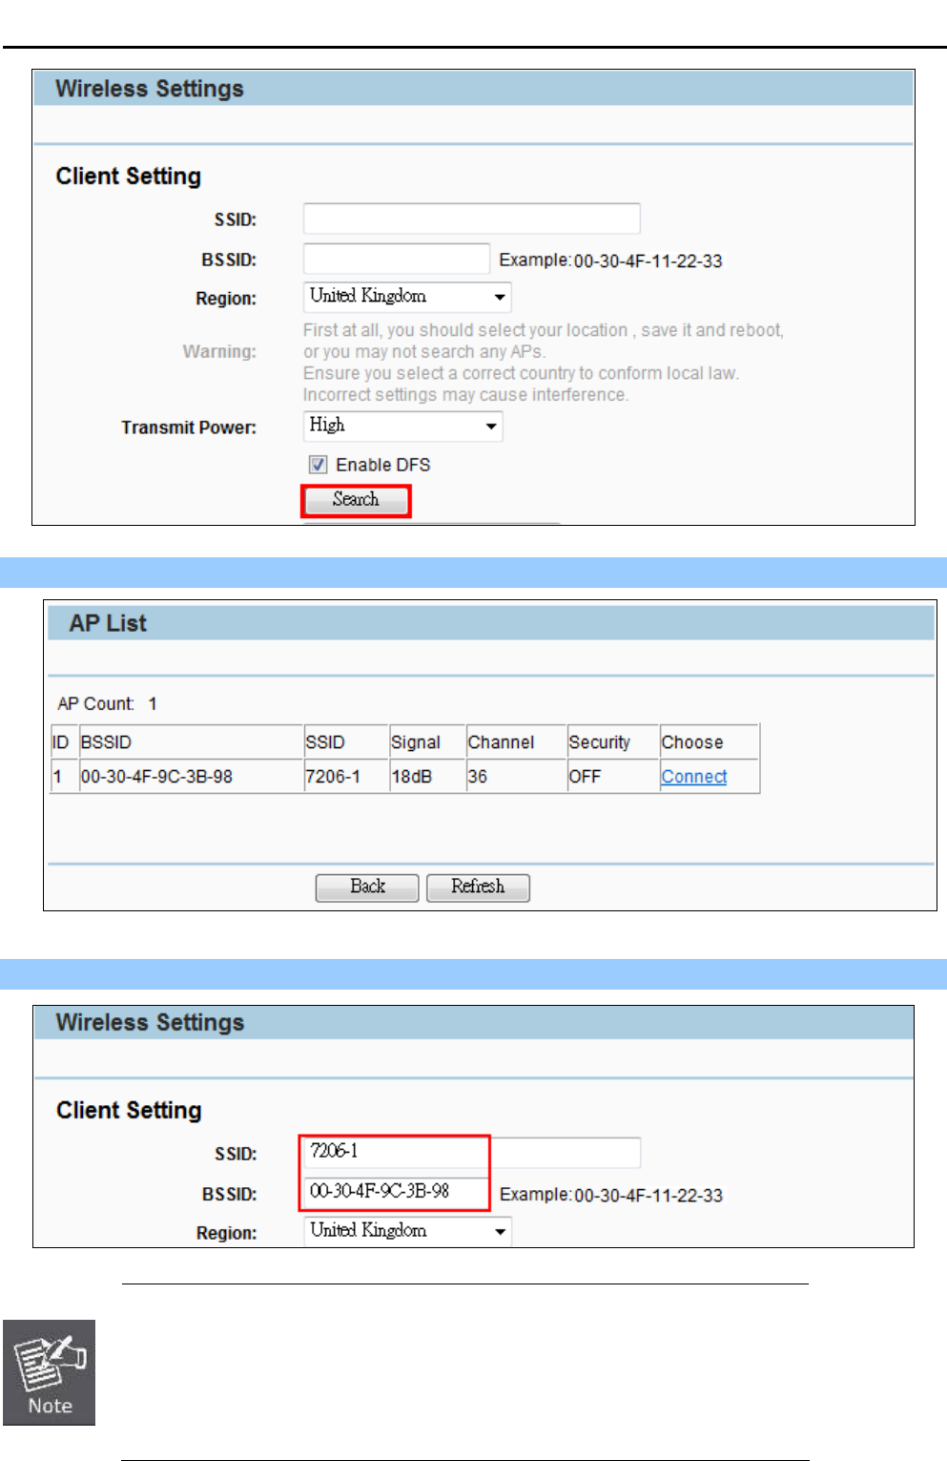Click the Choose column header

click(x=710, y=741)
